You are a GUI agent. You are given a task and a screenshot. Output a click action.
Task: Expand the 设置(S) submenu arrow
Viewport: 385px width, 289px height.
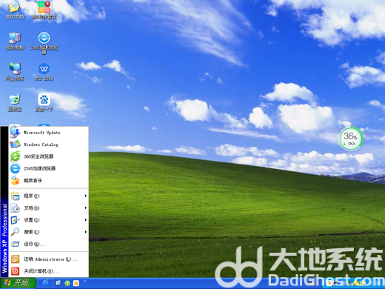(86, 220)
